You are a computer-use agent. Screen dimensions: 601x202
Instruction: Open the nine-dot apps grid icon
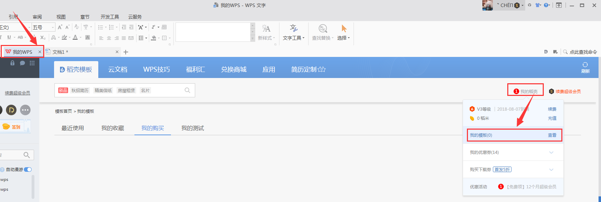tap(32, 63)
